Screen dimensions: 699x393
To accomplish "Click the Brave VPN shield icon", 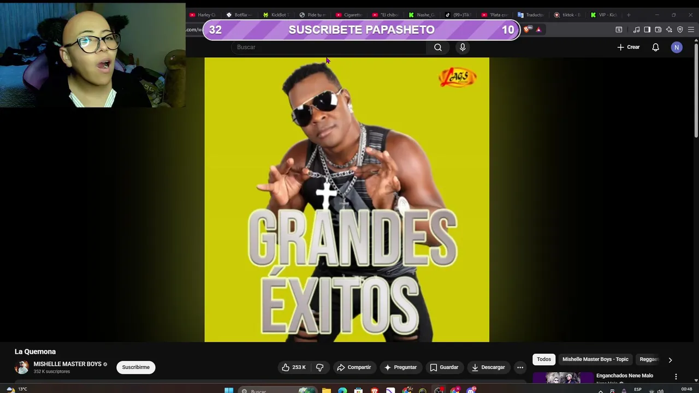I will (680, 29).
